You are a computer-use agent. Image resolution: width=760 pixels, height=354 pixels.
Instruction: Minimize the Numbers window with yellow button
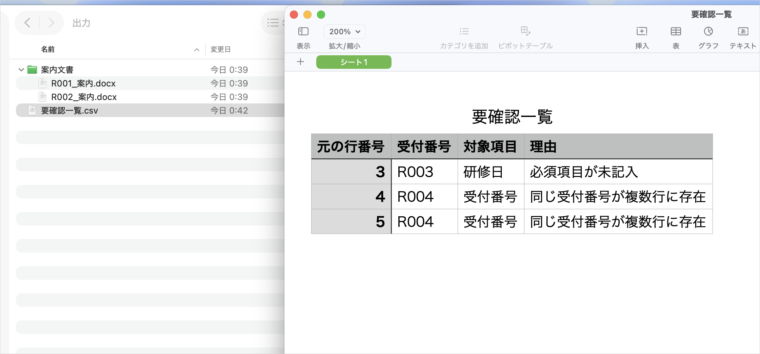coord(307,15)
